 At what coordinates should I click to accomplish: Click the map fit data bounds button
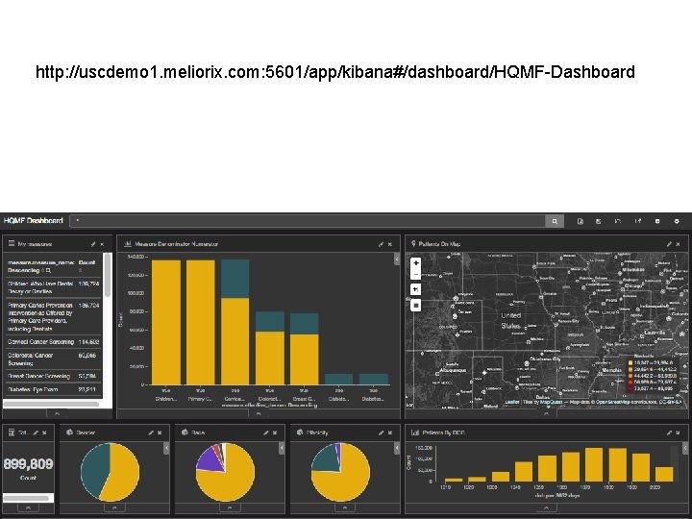point(416,289)
